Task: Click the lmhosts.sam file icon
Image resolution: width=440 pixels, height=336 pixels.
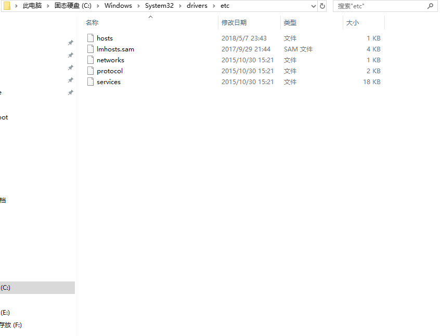Action: coord(90,49)
